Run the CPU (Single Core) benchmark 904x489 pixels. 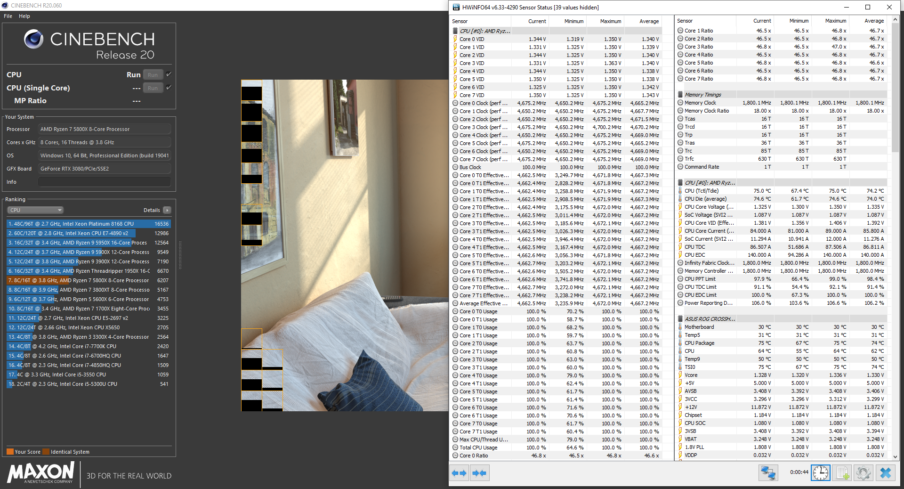[x=153, y=88]
